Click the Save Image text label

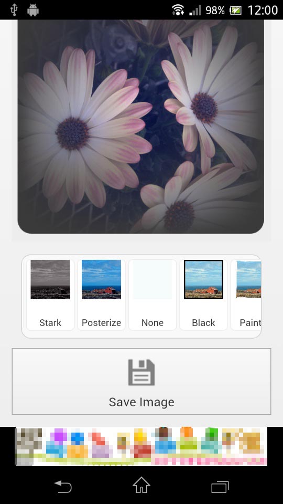[141, 402]
